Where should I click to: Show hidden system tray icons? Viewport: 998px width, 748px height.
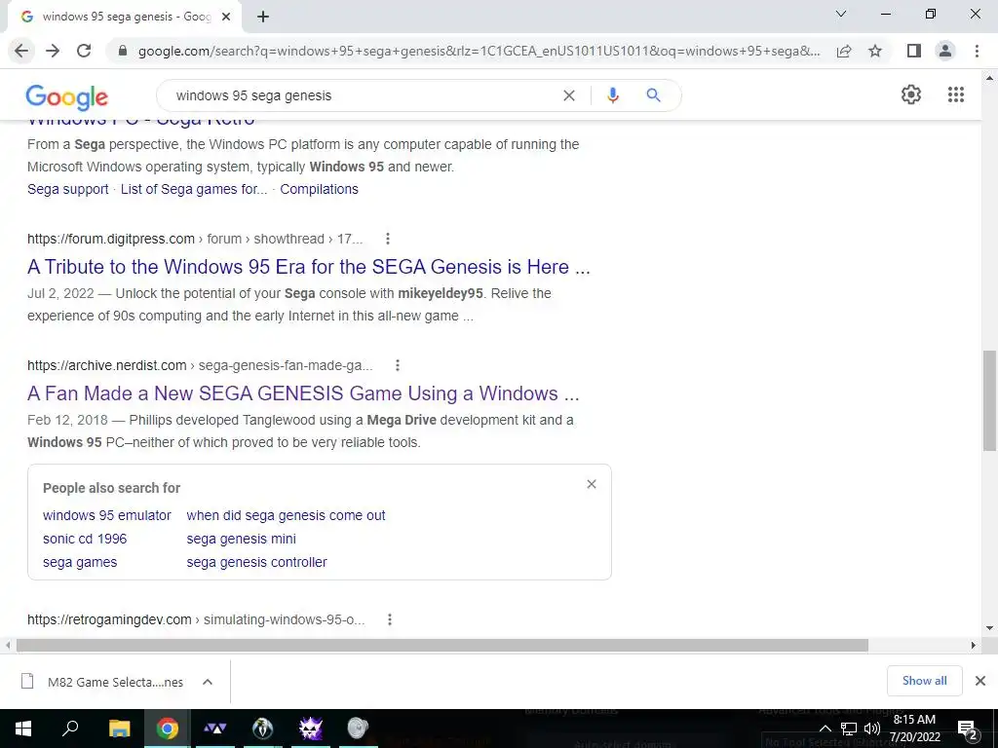(825, 729)
